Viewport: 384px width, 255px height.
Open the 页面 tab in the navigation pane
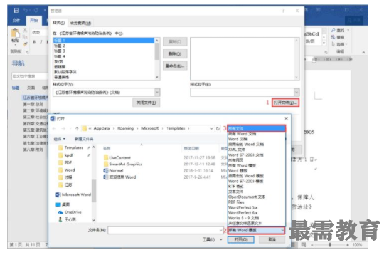pos(31,88)
